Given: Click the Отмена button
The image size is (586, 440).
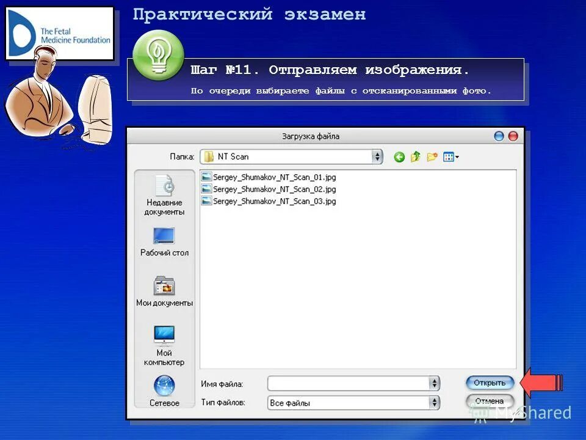Looking at the screenshot, I should pos(490,401).
